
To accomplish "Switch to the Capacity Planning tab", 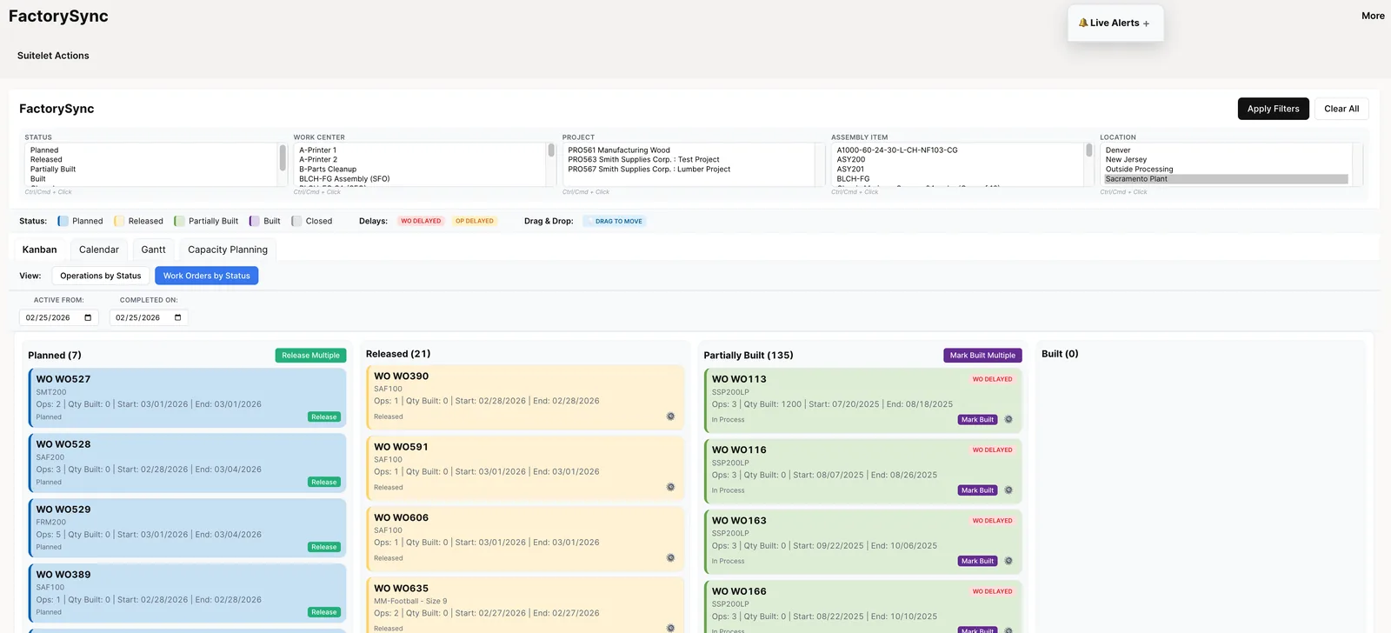I will [228, 250].
